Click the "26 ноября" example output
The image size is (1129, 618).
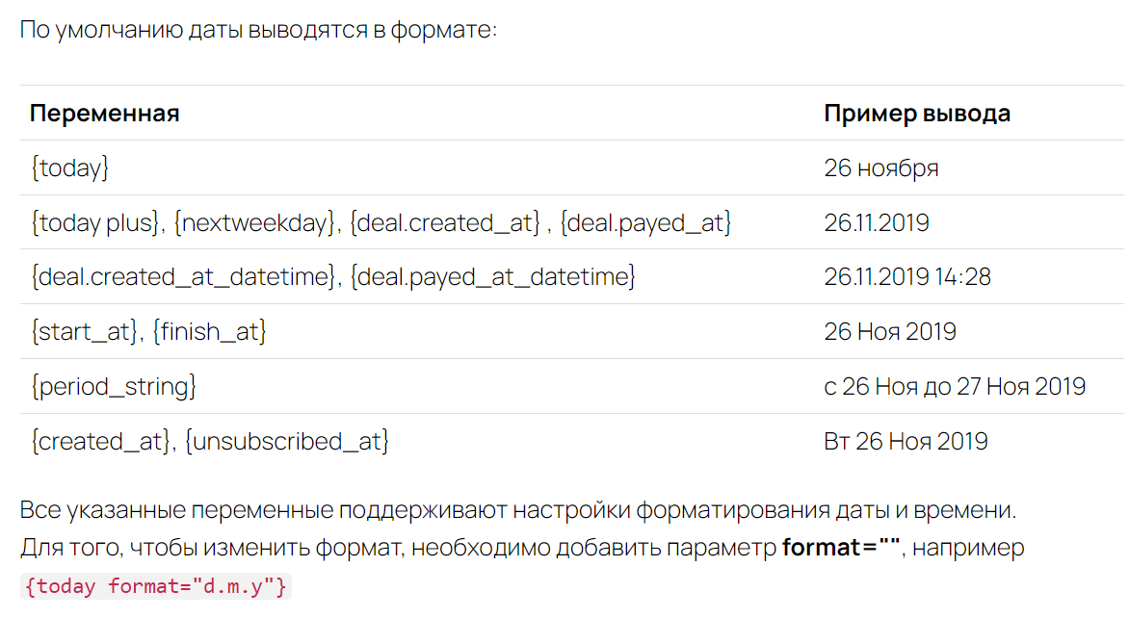point(881,167)
